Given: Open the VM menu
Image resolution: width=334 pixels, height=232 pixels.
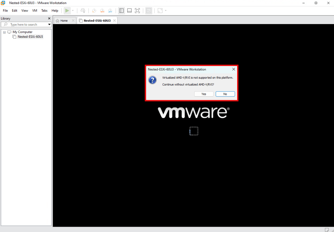Looking at the screenshot, I should (35, 11).
